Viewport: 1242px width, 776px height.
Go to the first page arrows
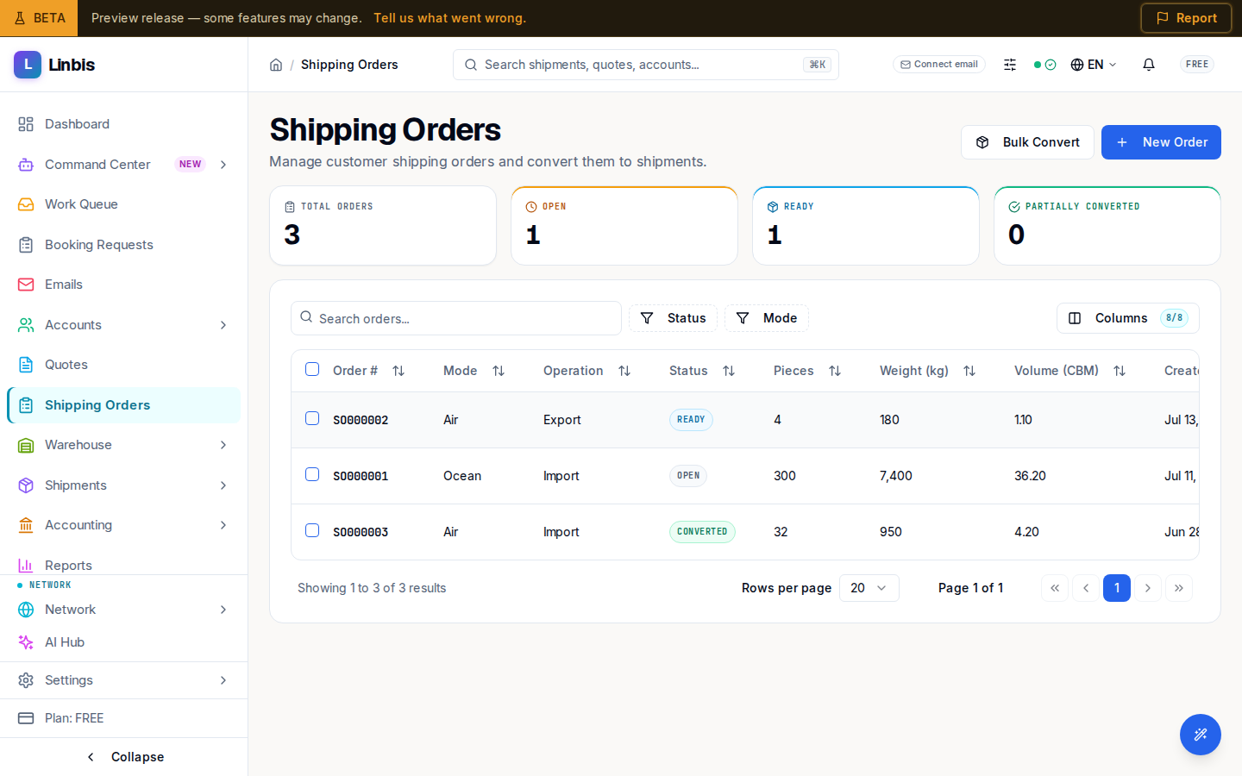[1055, 588]
